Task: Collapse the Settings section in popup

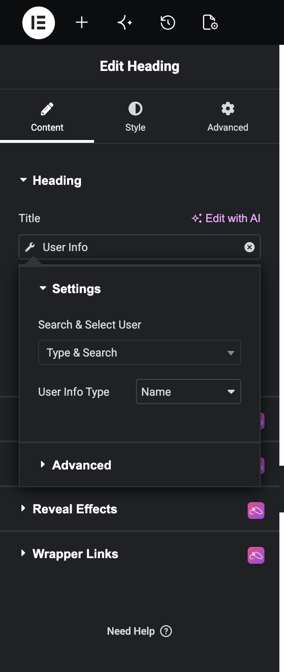Action: (70, 289)
